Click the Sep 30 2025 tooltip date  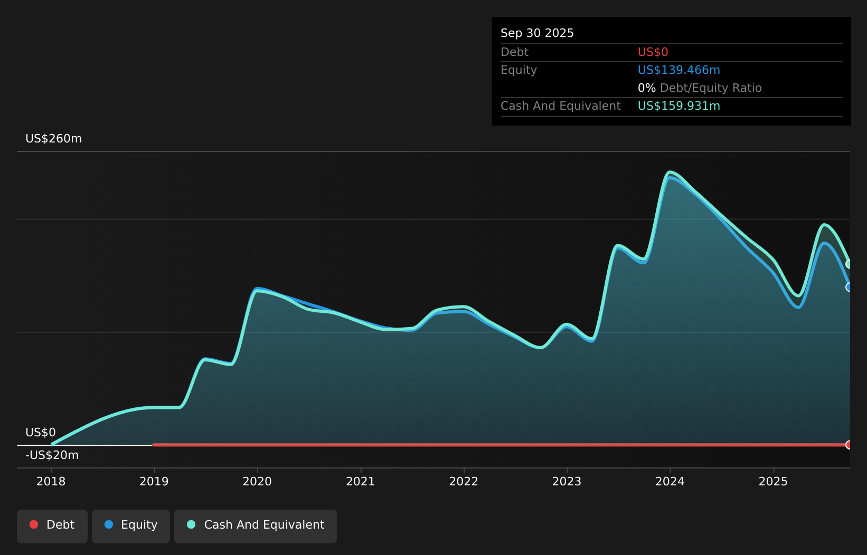point(537,33)
